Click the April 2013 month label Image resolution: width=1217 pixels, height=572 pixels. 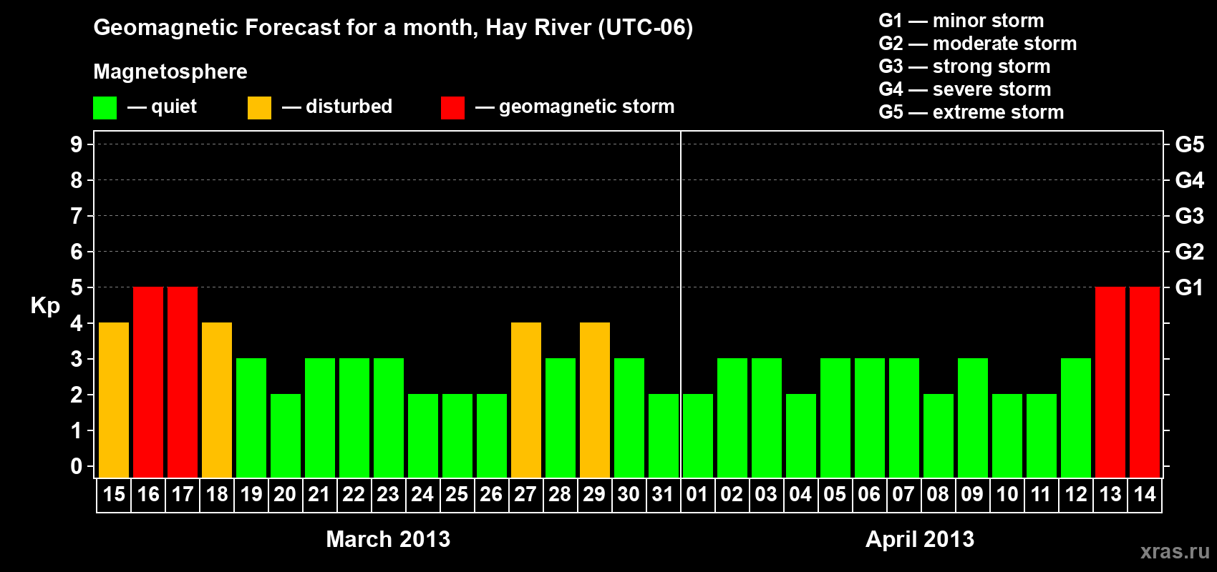[920, 539]
